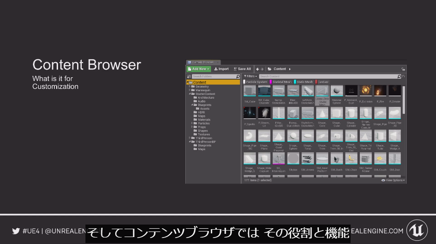Click the asset grid vertical scrollbar
This screenshot has height=244, width=436.
click(404, 100)
